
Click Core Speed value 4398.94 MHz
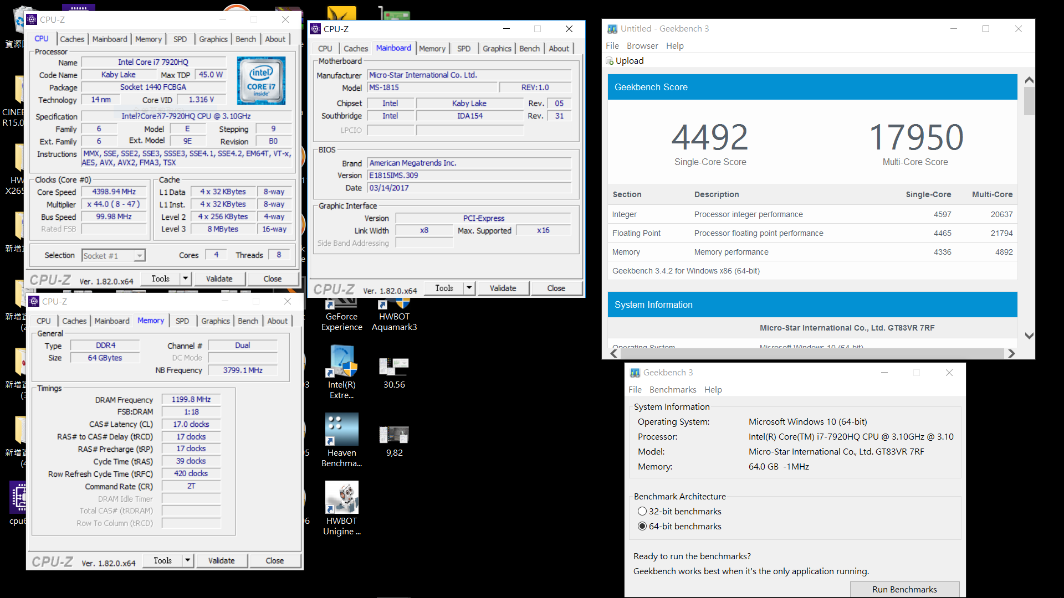click(114, 192)
